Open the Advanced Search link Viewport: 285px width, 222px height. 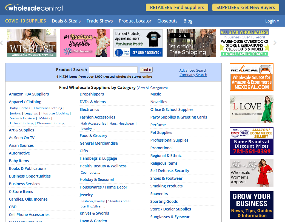click(x=193, y=70)
